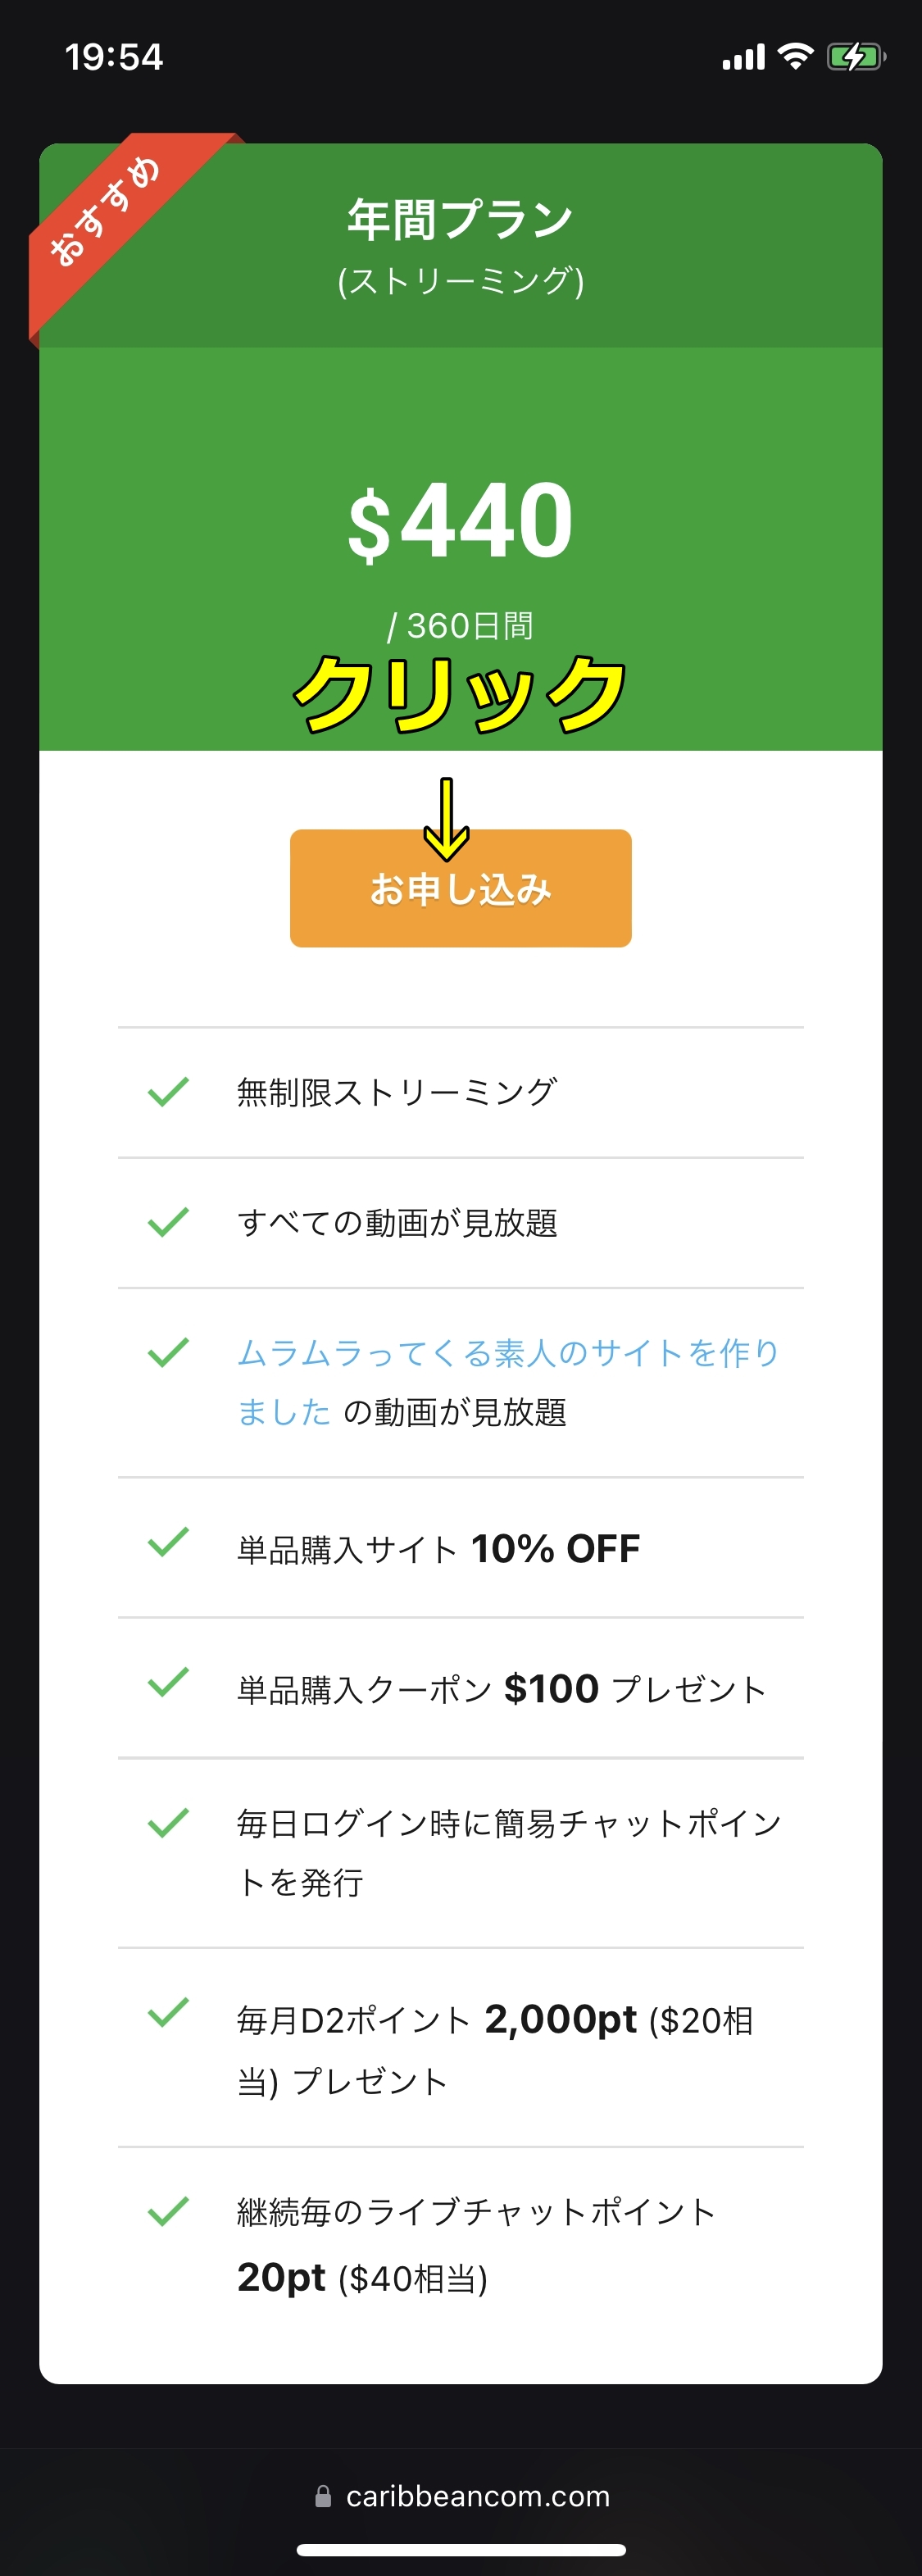Tap the $440 price text
Viewport: 922px width, 2576px height.
pyautogui.click(x=460, y=521)
